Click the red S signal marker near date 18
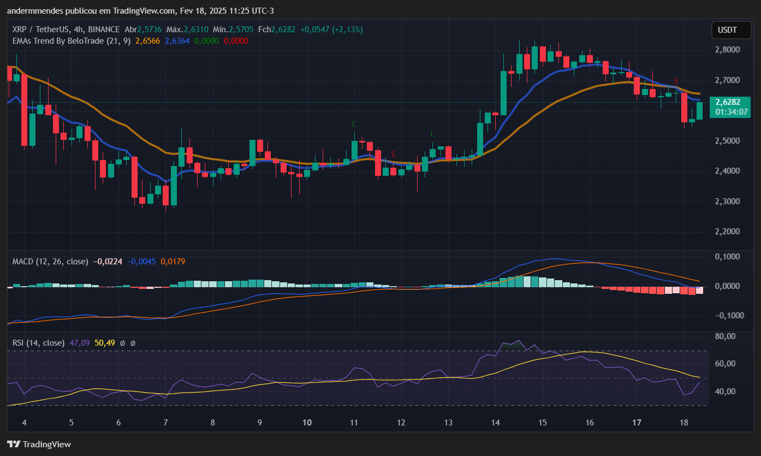Viewport: 761px width, 456px height. click(x=676, y=81)
